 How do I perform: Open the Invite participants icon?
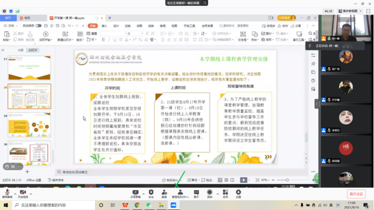tap(164, 194)
